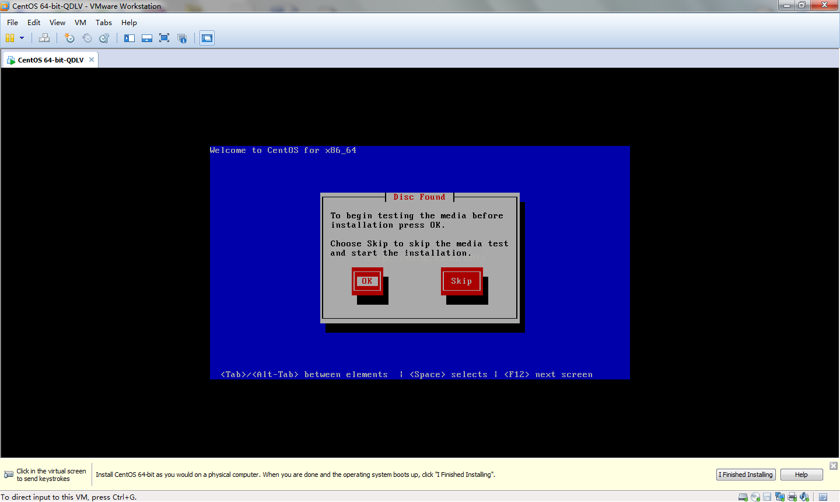Restore down the VMware Workstation window

tap(802, 5)
